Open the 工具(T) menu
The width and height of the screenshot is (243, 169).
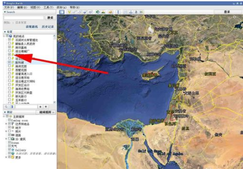pos(49,8)
